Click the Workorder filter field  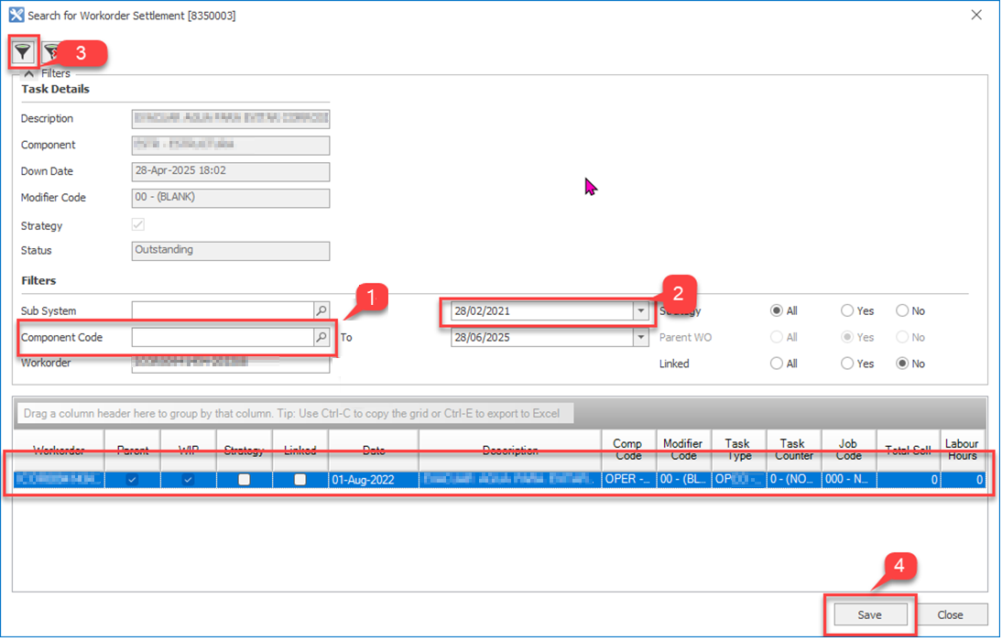pyautogui.click(x=231, y=363)
